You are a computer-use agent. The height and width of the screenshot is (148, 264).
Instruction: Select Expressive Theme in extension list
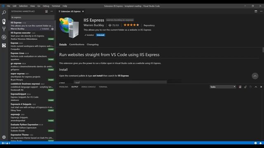point(32,138)
